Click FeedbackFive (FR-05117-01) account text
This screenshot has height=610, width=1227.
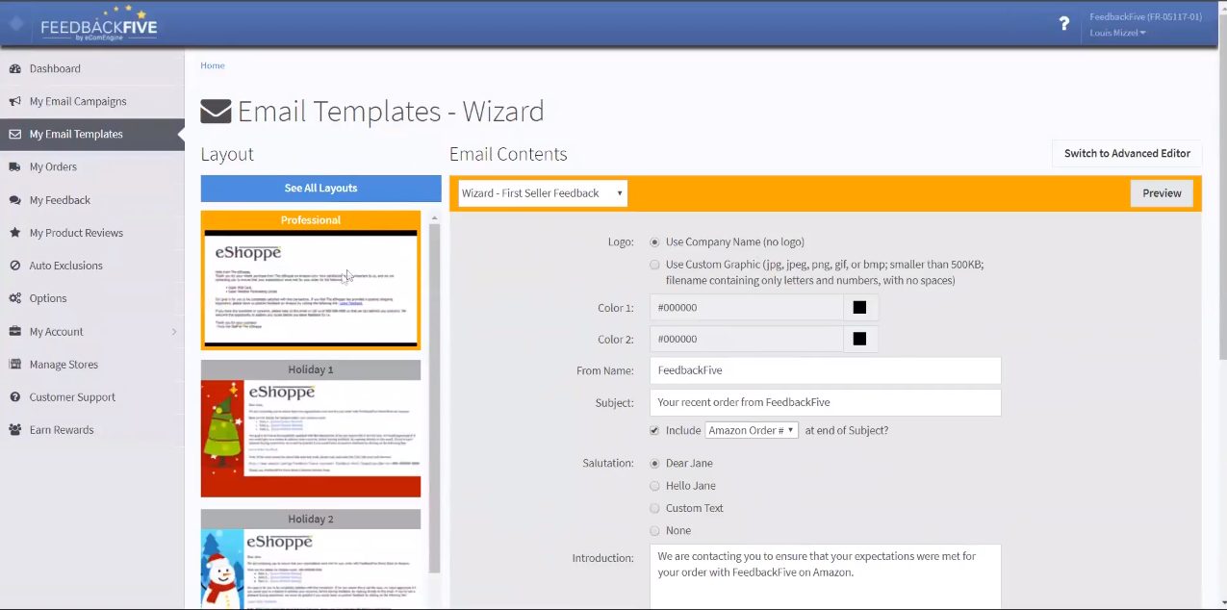tap(1144, 16)
